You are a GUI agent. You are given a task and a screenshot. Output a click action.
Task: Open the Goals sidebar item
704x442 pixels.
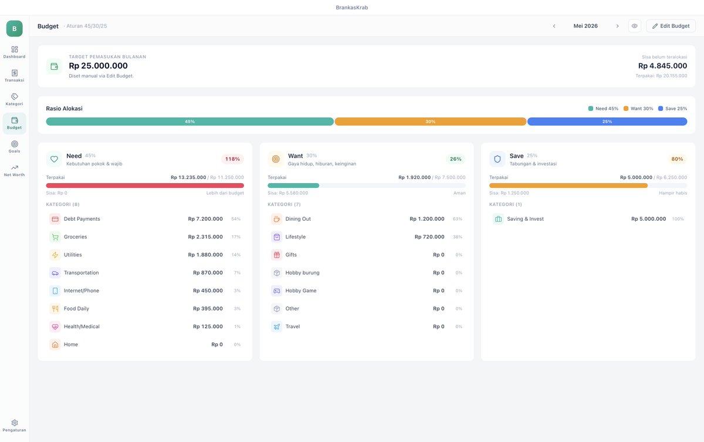click(x=15, y=147)
